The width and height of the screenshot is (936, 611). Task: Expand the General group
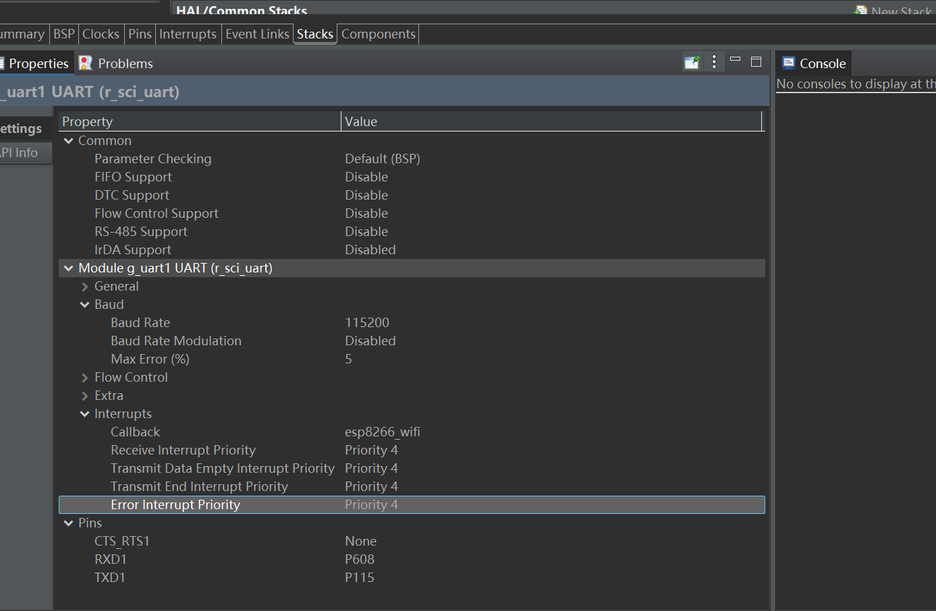(84, 287)
